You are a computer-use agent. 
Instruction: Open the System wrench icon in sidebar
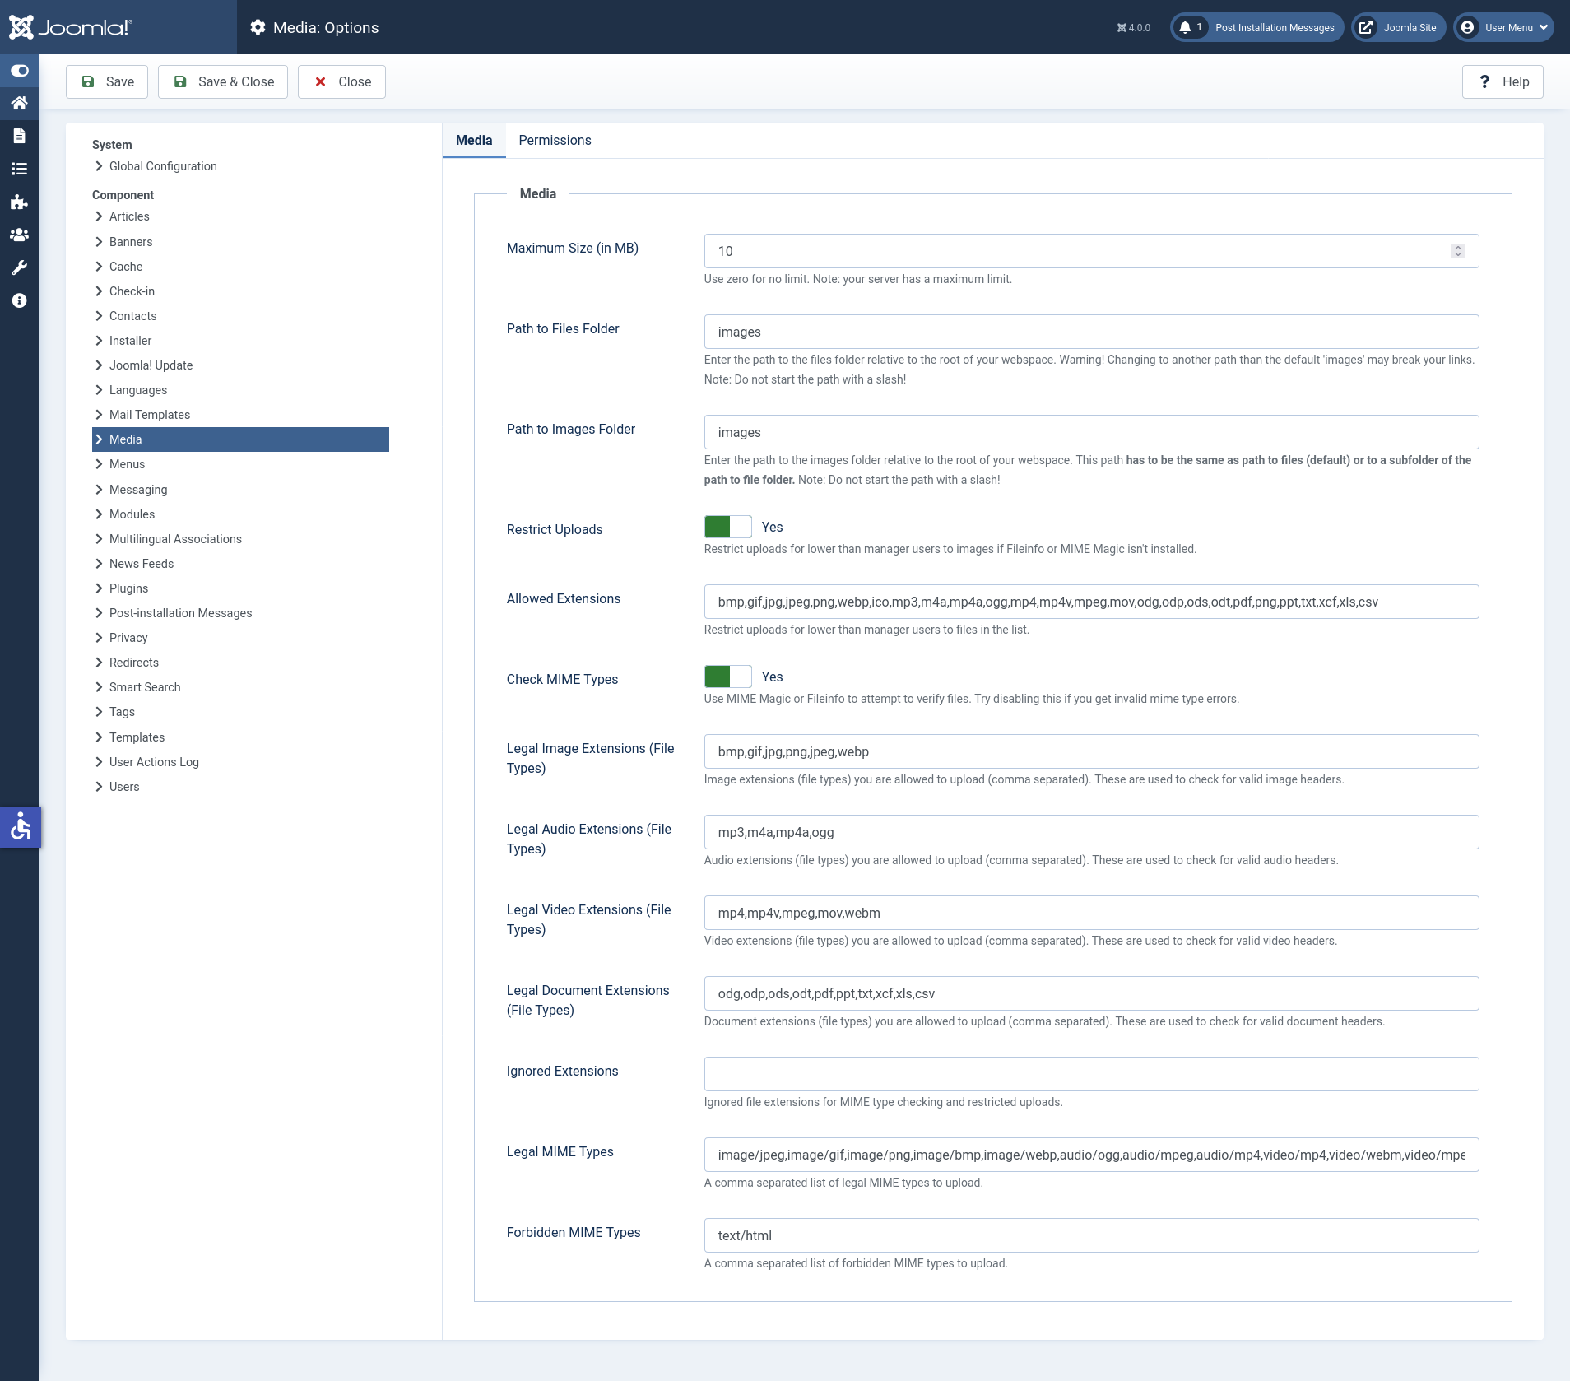19,267
